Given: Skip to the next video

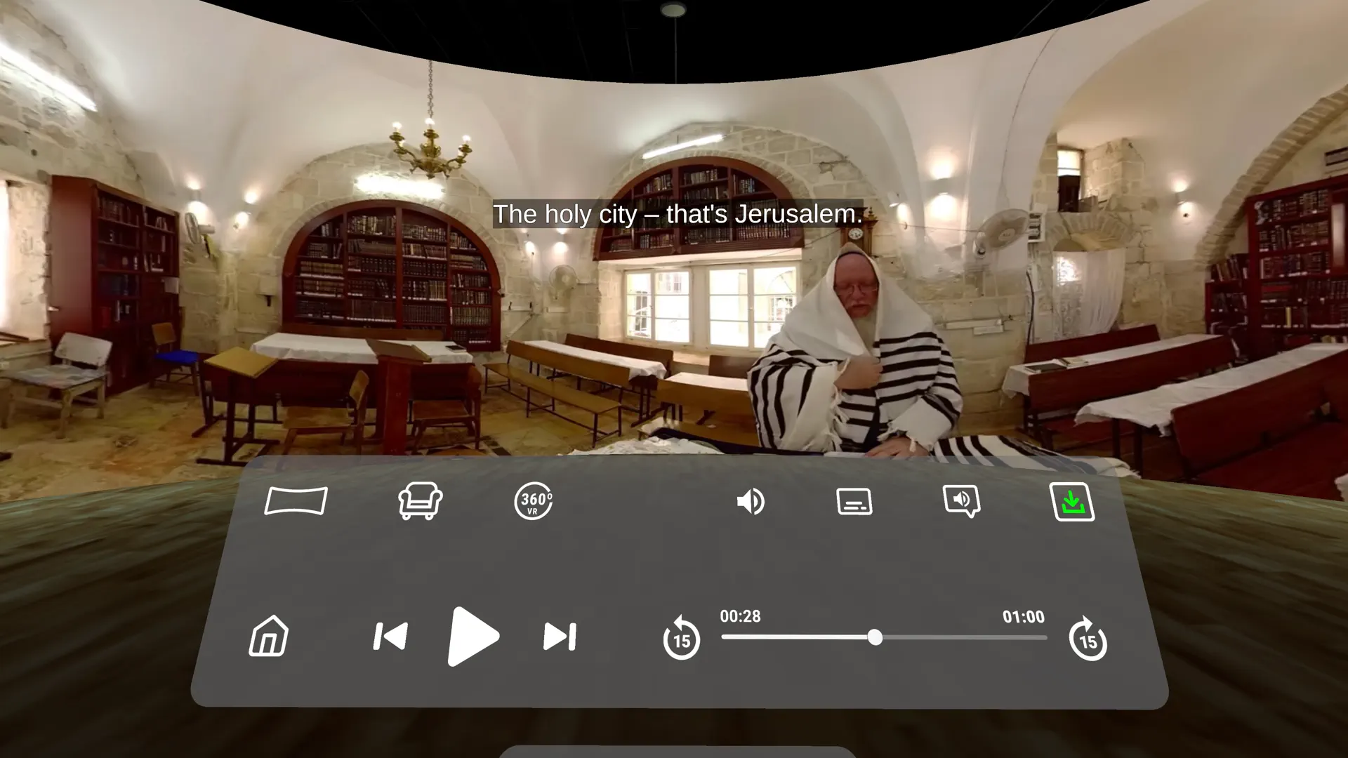Looking at the screenshot, I should click(560, 637).
